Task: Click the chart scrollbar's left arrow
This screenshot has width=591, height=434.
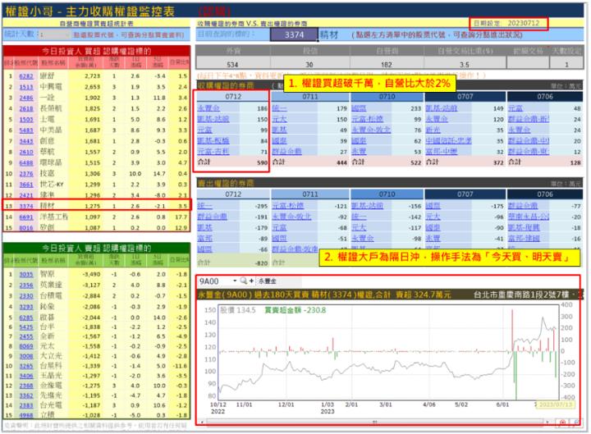Action: tap(202, 423)
